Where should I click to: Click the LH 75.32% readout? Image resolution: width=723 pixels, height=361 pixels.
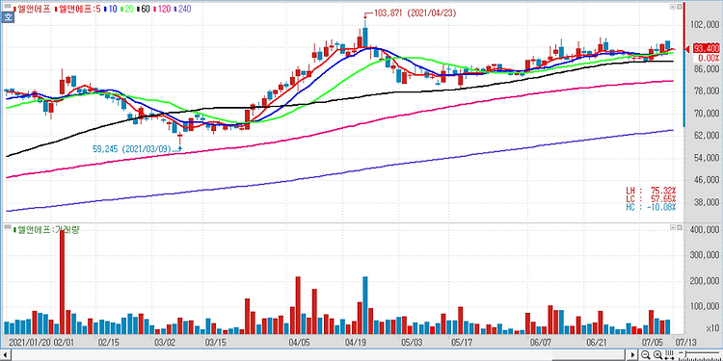[x=651, y=191]
